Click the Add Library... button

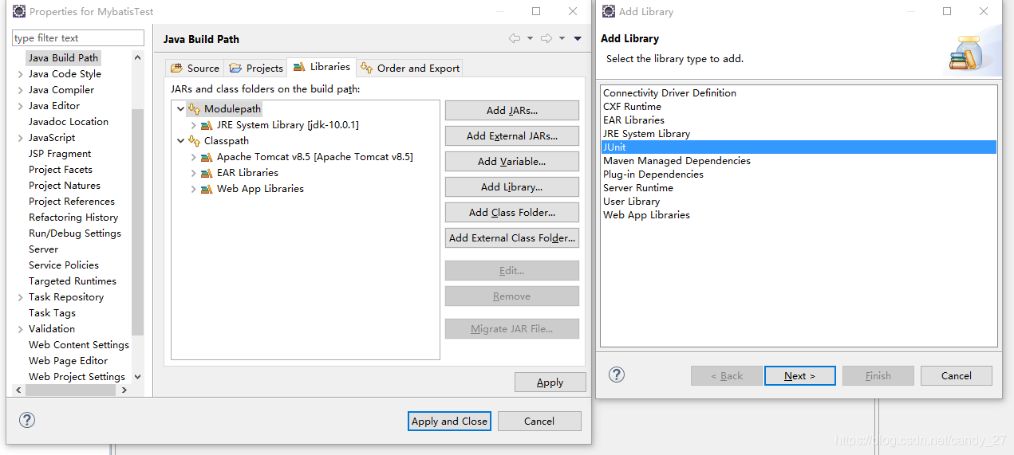click(512, 187)
